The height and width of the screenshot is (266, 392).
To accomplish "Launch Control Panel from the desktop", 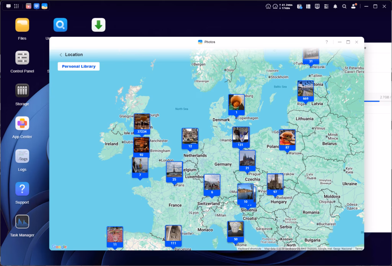I will point(22,58).
